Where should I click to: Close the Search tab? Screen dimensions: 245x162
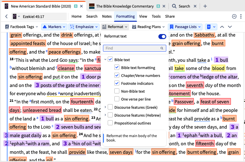click(x=195, y=6)
